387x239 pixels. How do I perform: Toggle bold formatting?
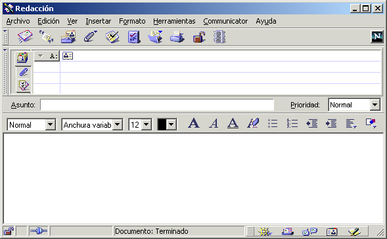pos(194,123)
